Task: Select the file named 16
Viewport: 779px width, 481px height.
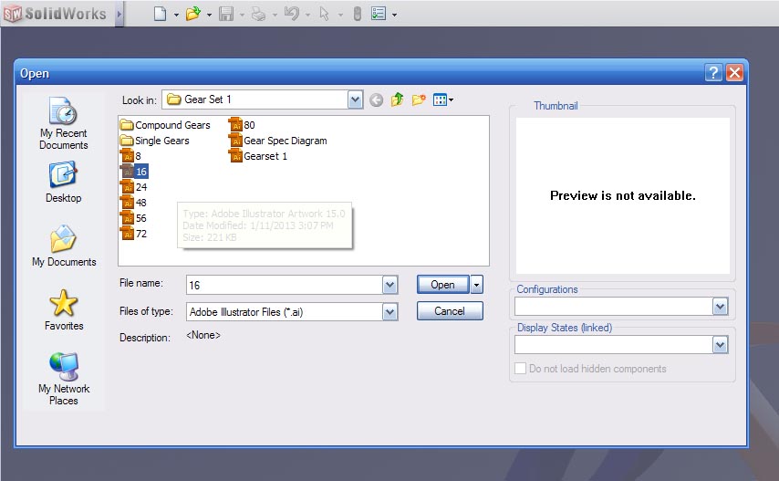Action: coord(134,172)
